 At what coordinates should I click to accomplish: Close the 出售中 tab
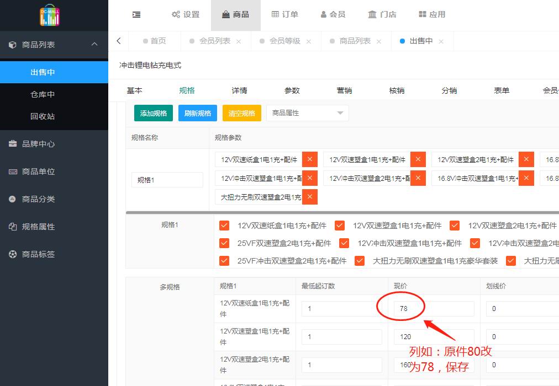(x=441, y=41)
